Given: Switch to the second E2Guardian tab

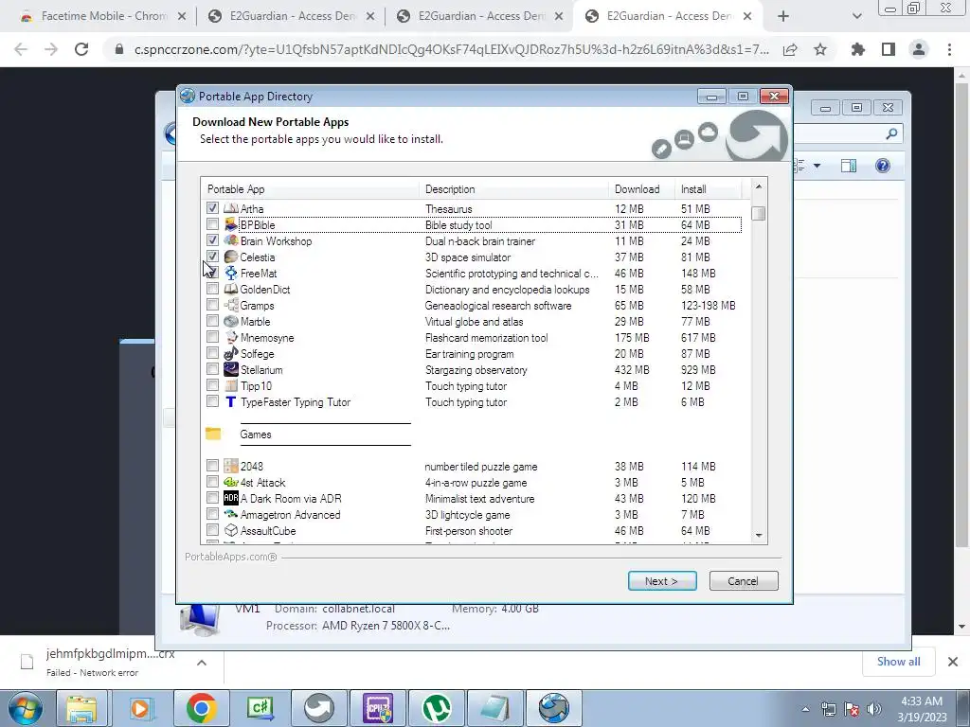Looking at the screenshot, I should point(480,16).
